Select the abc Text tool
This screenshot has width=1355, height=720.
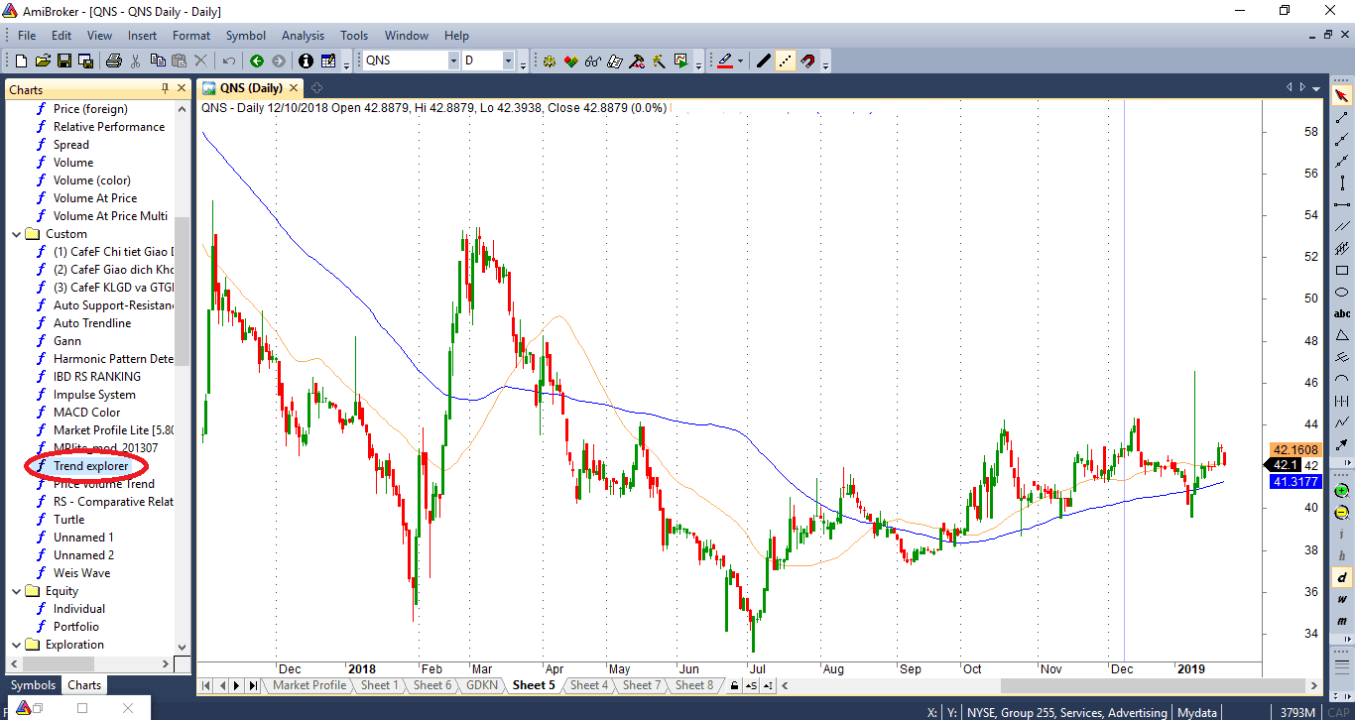pos(1342,313)
